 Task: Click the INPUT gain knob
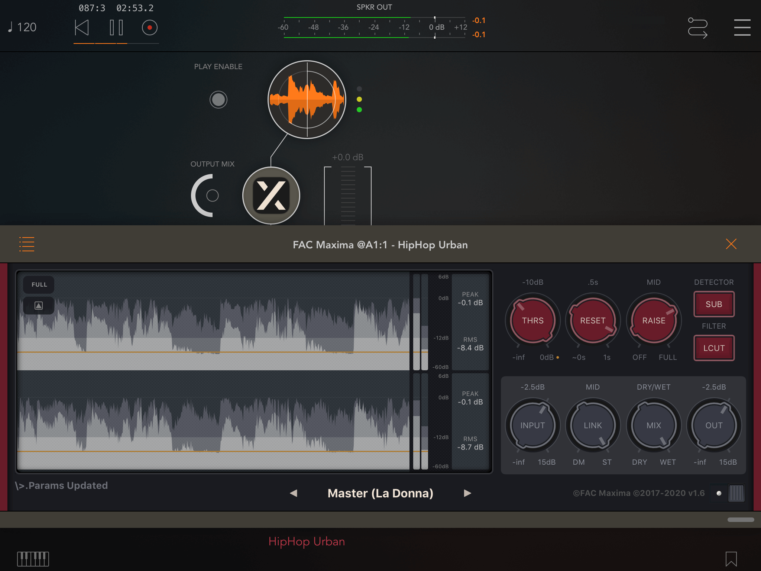532,425
